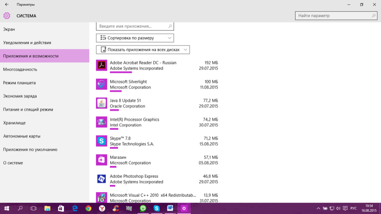
Task: Click the Intel Processor Graphics icon
Action: 102,122
